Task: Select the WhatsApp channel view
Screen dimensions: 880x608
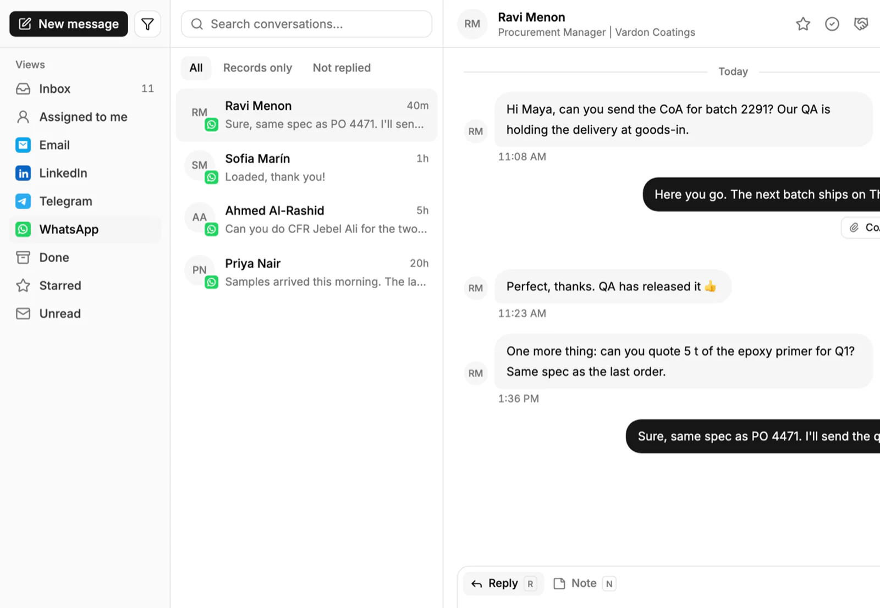Action: click(85, 229)
